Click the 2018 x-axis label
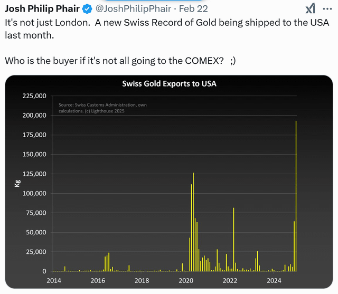 click(x=142, y=281)
